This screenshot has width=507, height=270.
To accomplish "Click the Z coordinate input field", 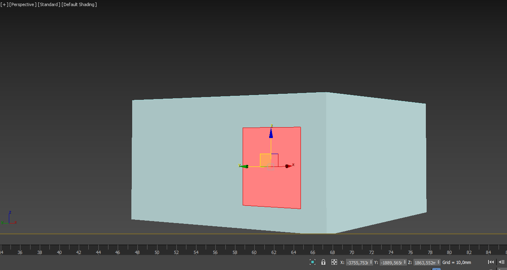I will click(x=425, y=262).
